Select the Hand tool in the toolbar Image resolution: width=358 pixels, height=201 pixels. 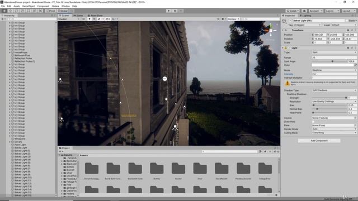click(4, 11)
